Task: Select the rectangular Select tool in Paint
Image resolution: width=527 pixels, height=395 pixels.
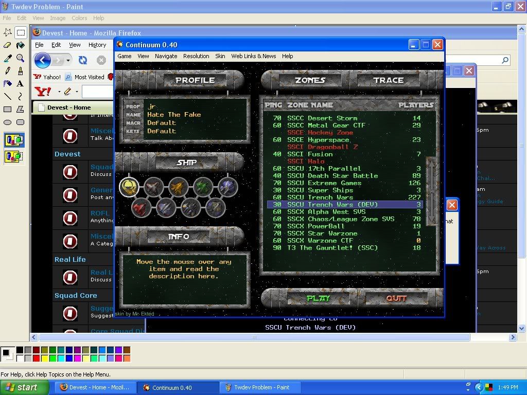Action: pyautogui.click(x=21, y=32)
